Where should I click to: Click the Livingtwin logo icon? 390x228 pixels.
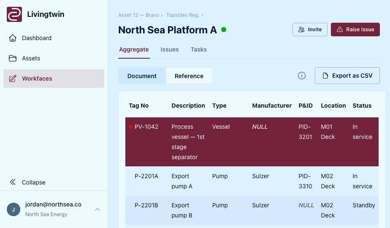click(14, 14)
